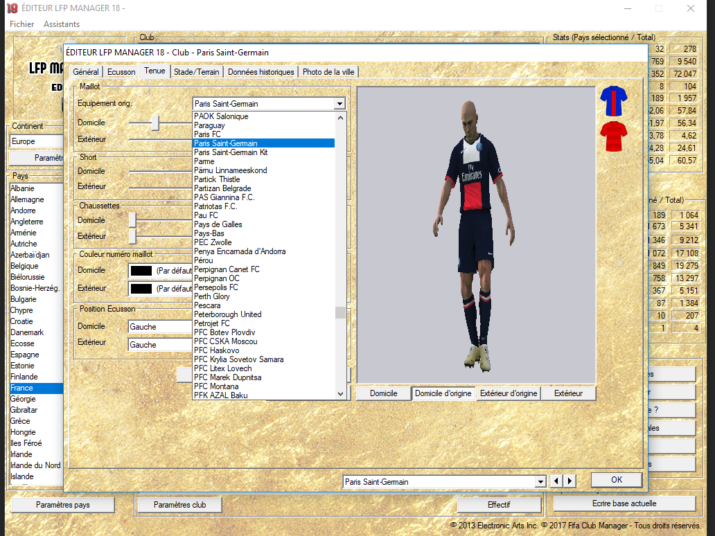The image size is (715, 536).
Task: Select PFC CSKA Moscou in the list
Action: coord(264,341)
